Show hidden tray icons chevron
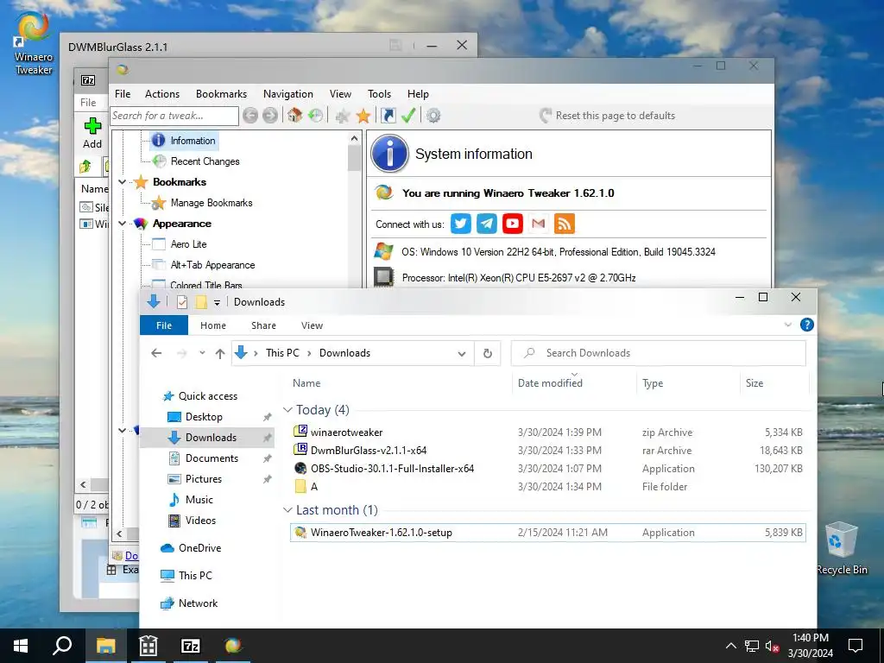884x663 pixels. [x=730, y=646]
